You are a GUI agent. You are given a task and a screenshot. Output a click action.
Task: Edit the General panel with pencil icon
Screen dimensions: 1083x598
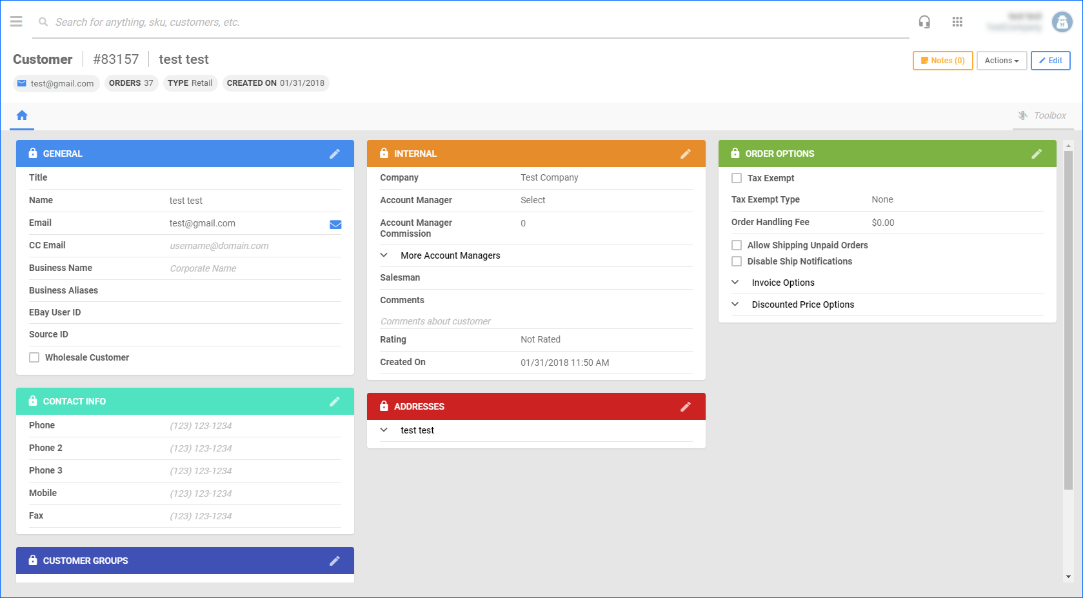(x=335, y=154)
